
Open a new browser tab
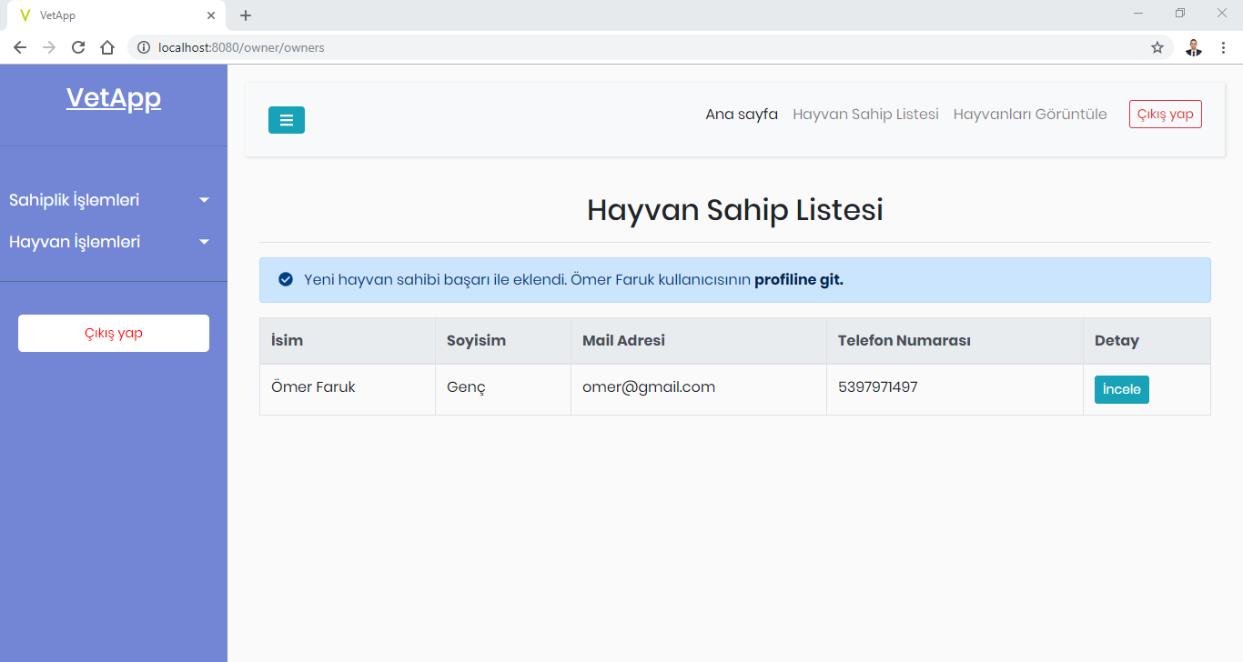coord(246,15)
